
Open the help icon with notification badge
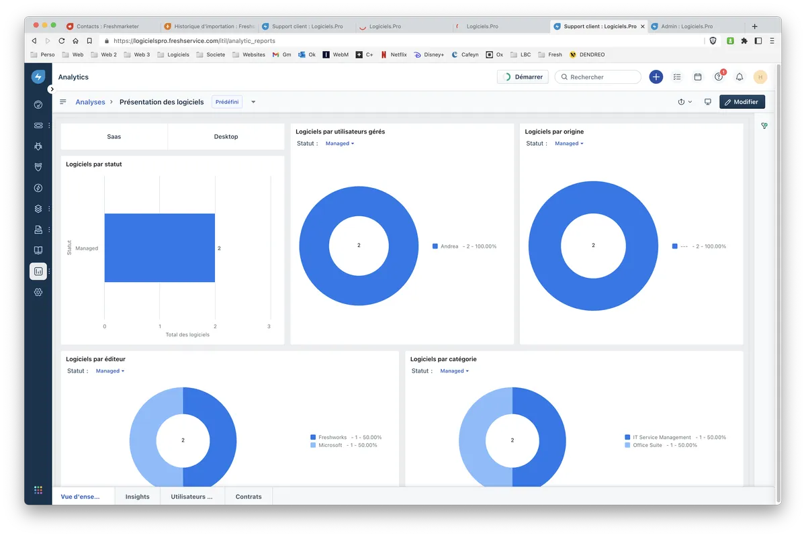(719, 77)
